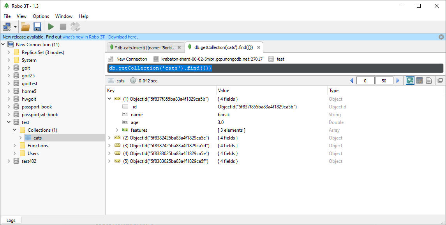Expand document (3) ending ca5d

109,146
